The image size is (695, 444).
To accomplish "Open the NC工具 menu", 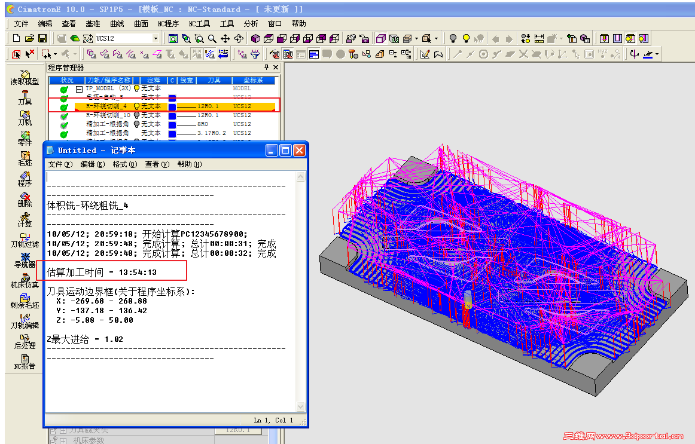I will [x=199, y=24].
